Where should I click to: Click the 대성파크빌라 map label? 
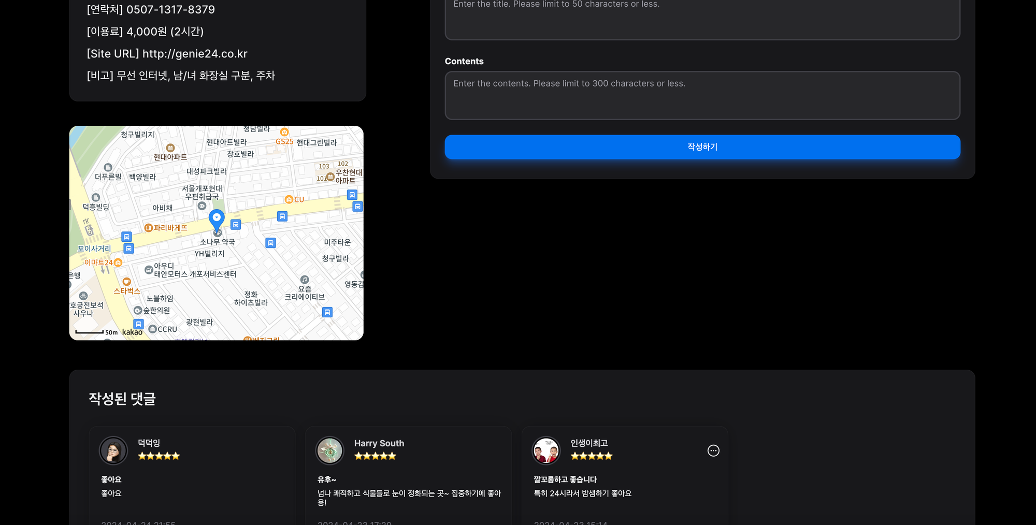click(207, 171)
